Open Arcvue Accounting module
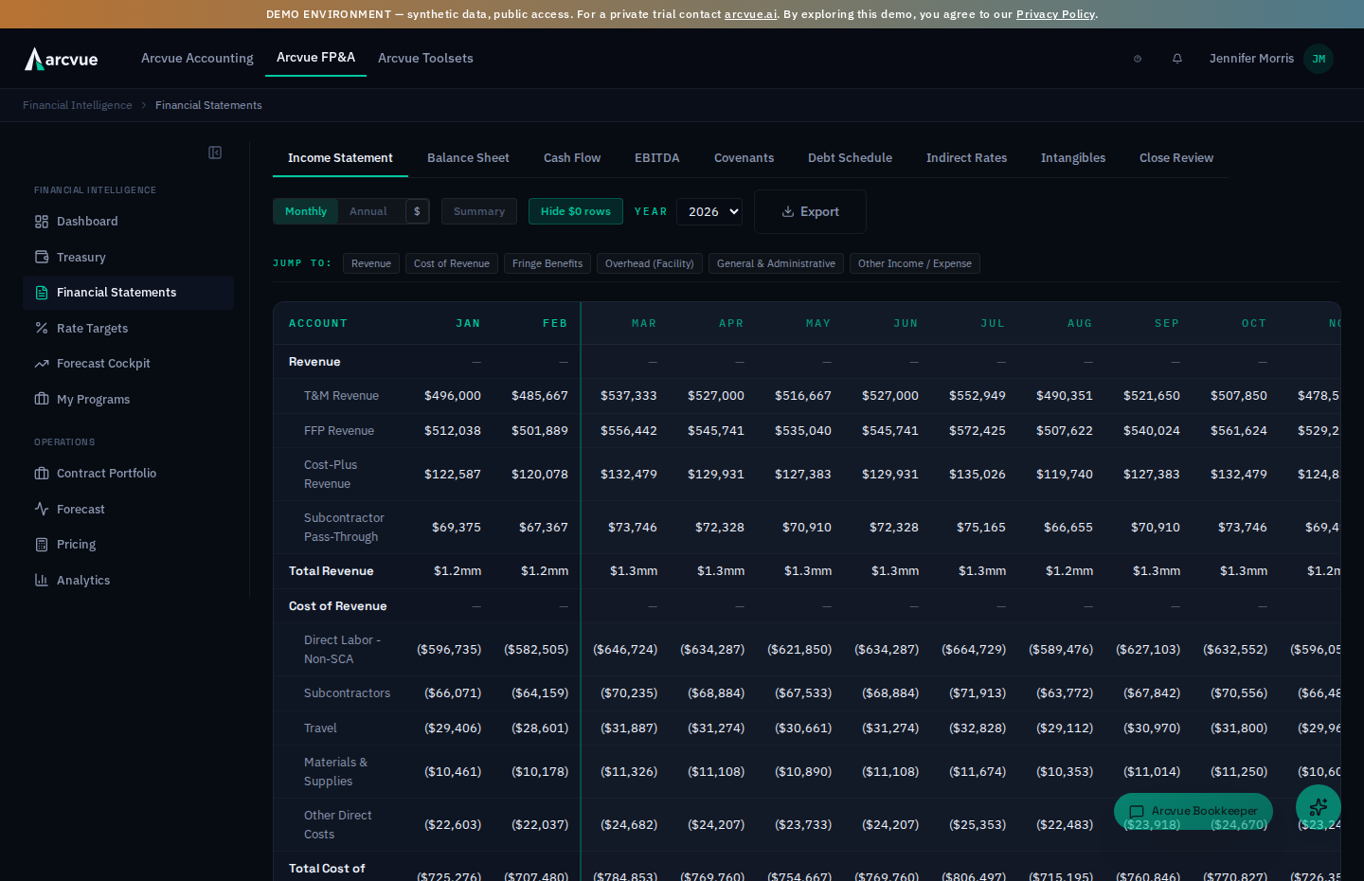Screen dimensions: 1364x881 [197, 59]
